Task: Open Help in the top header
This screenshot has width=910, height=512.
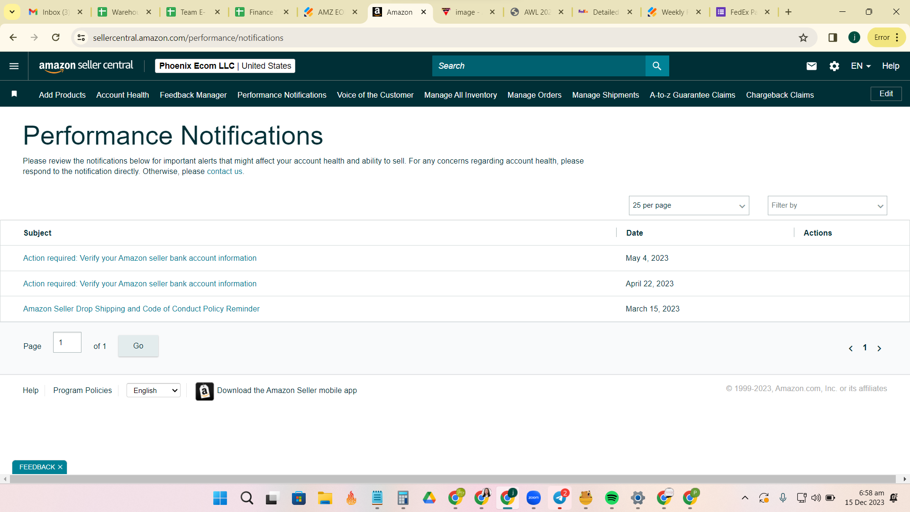Action: click(891, 66)
